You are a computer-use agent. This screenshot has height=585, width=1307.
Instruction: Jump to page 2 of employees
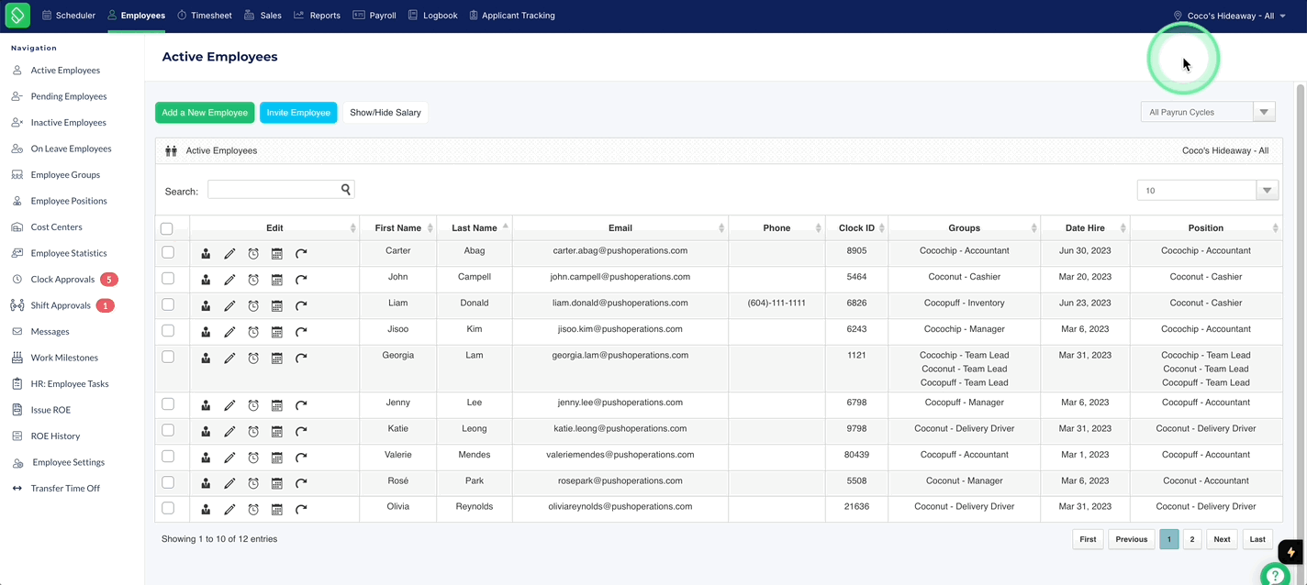[1192, 539]
